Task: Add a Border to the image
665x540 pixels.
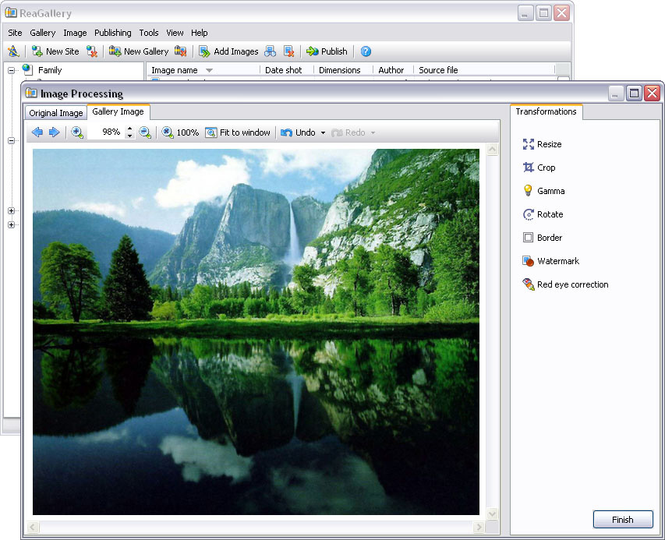Action: point(549,238)
